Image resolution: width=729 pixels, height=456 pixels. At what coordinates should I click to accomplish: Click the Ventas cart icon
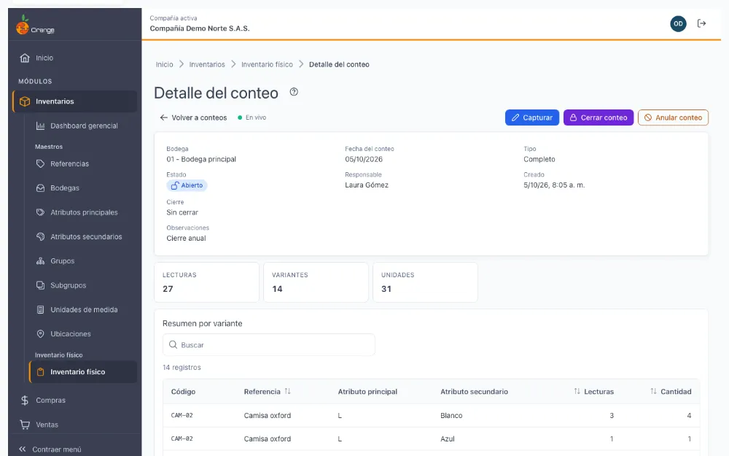pos(25,425)
